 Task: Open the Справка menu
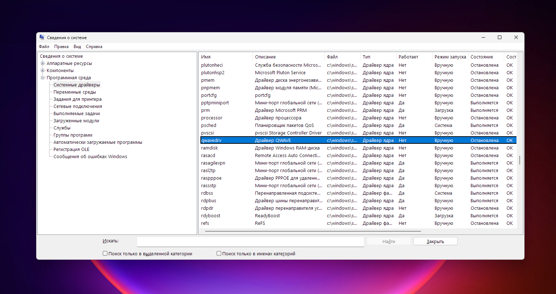click(94, 47)
